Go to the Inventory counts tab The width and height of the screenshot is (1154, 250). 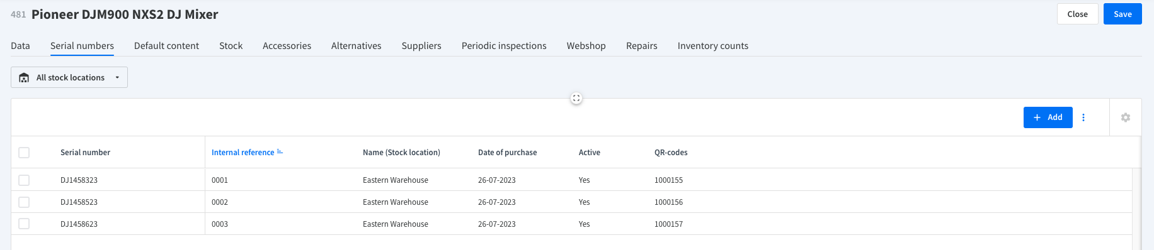[713, 46]
